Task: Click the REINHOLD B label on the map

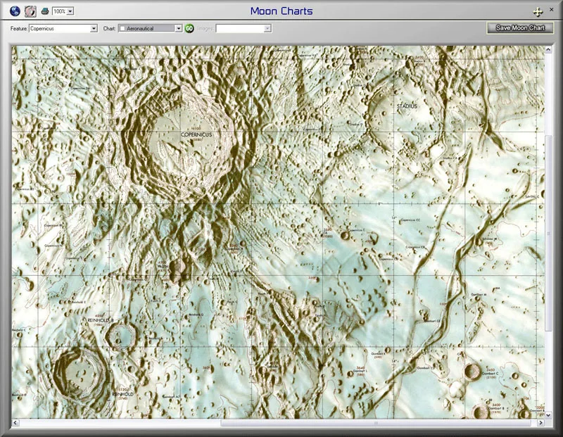Action: 101,320
